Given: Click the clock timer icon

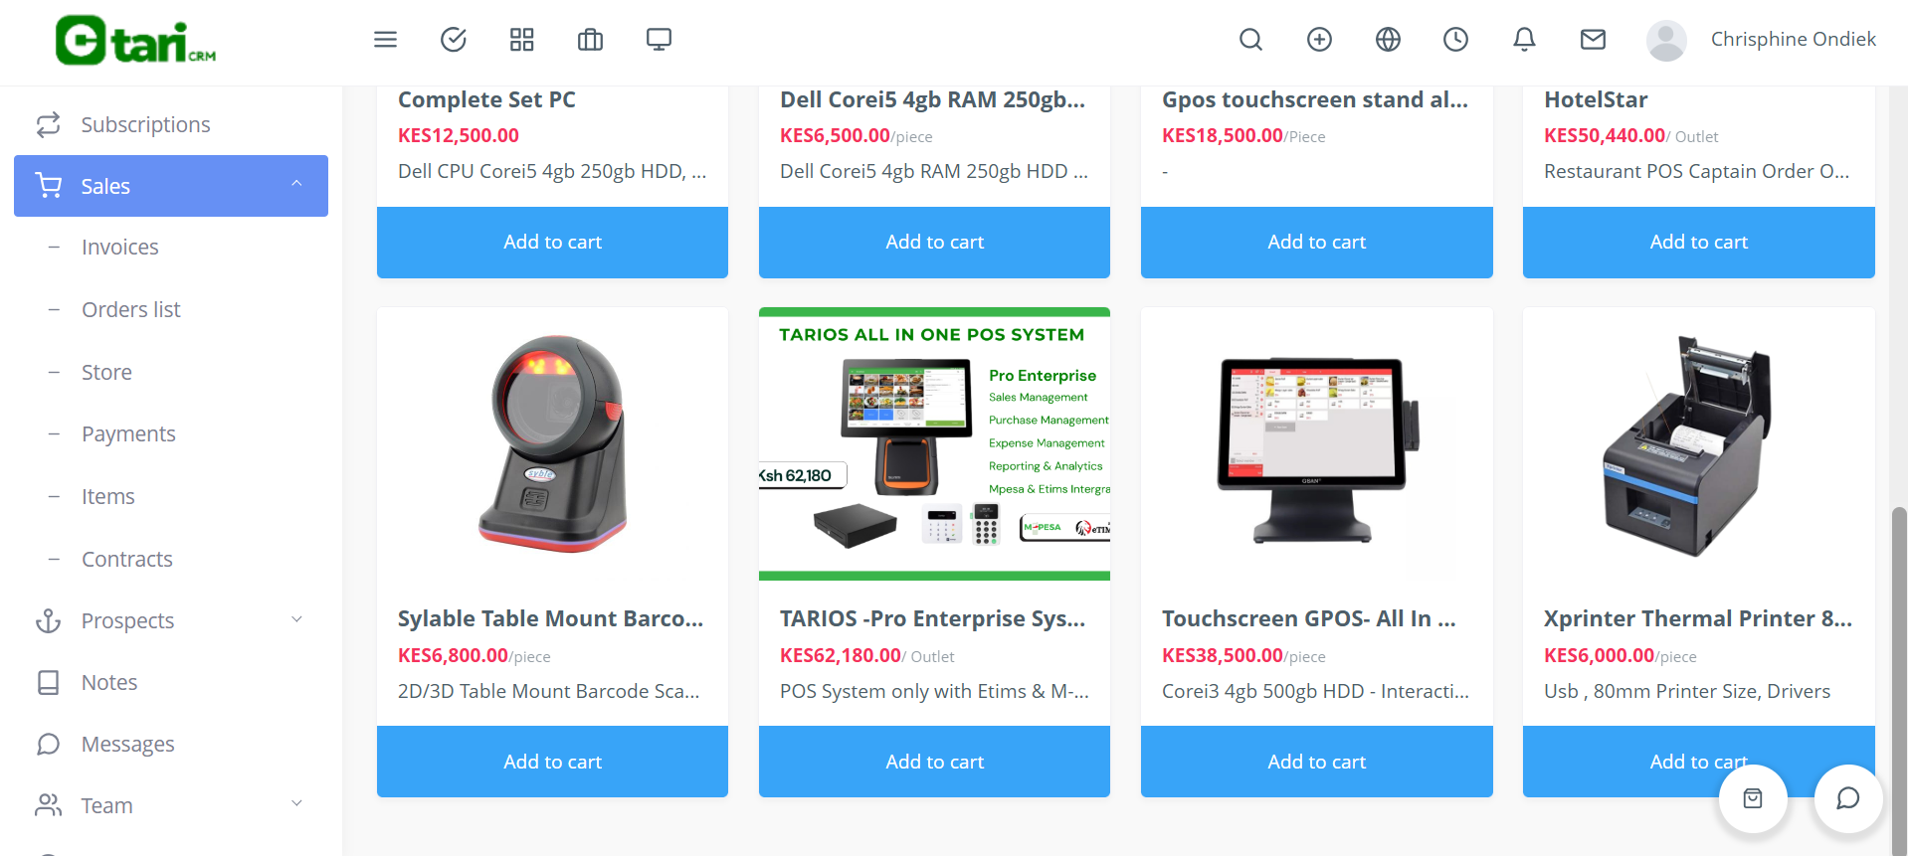Looking at the screenshot, I should tap(1455, 40).
